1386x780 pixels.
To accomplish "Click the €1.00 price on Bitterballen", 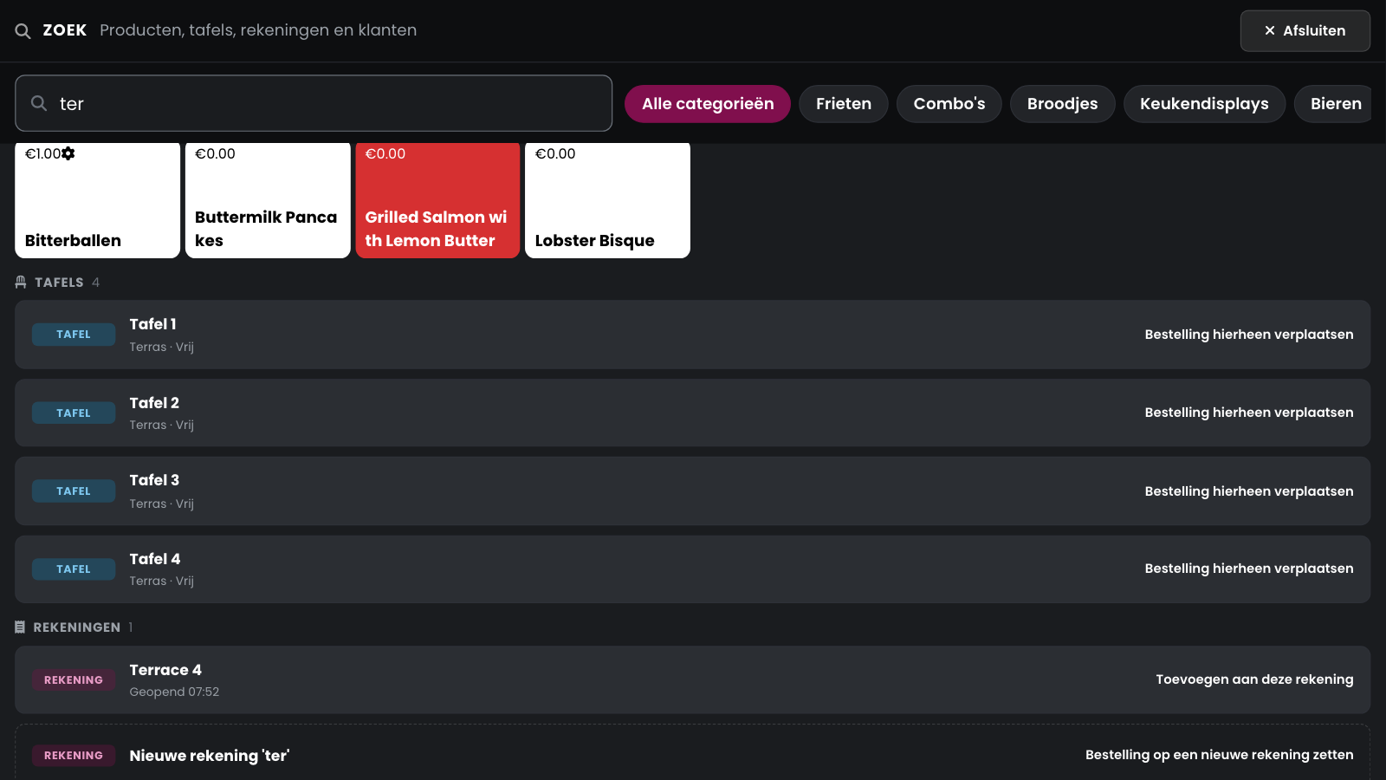I will click(42, 153).
